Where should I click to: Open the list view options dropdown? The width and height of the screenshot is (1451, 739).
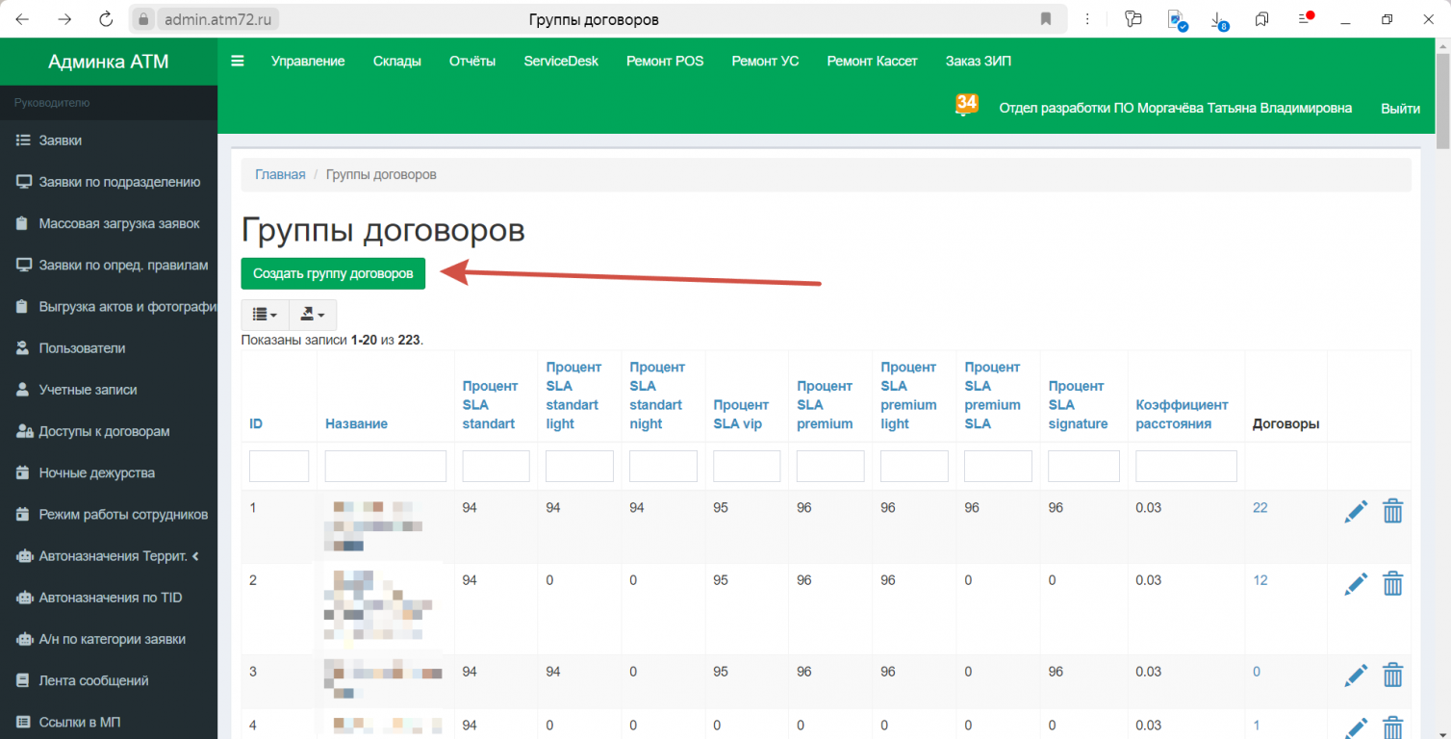pyautogui.click(x=265, y=315)
